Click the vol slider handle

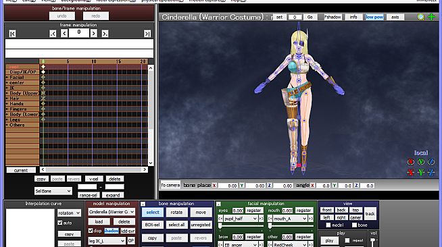pos(373,240)
